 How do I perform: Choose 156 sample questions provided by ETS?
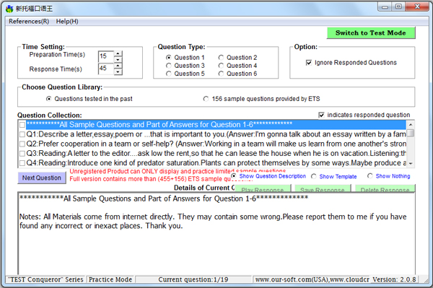pos(206,99)
